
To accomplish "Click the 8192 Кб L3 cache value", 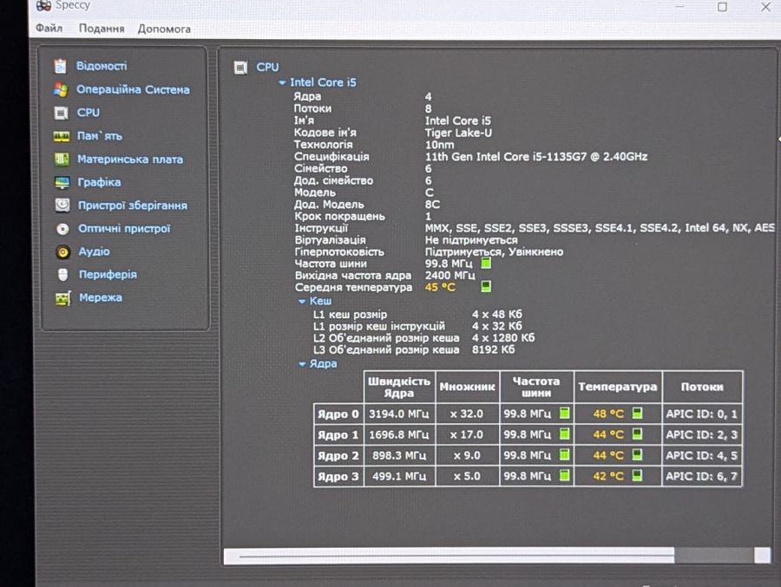I will [494, 349].
